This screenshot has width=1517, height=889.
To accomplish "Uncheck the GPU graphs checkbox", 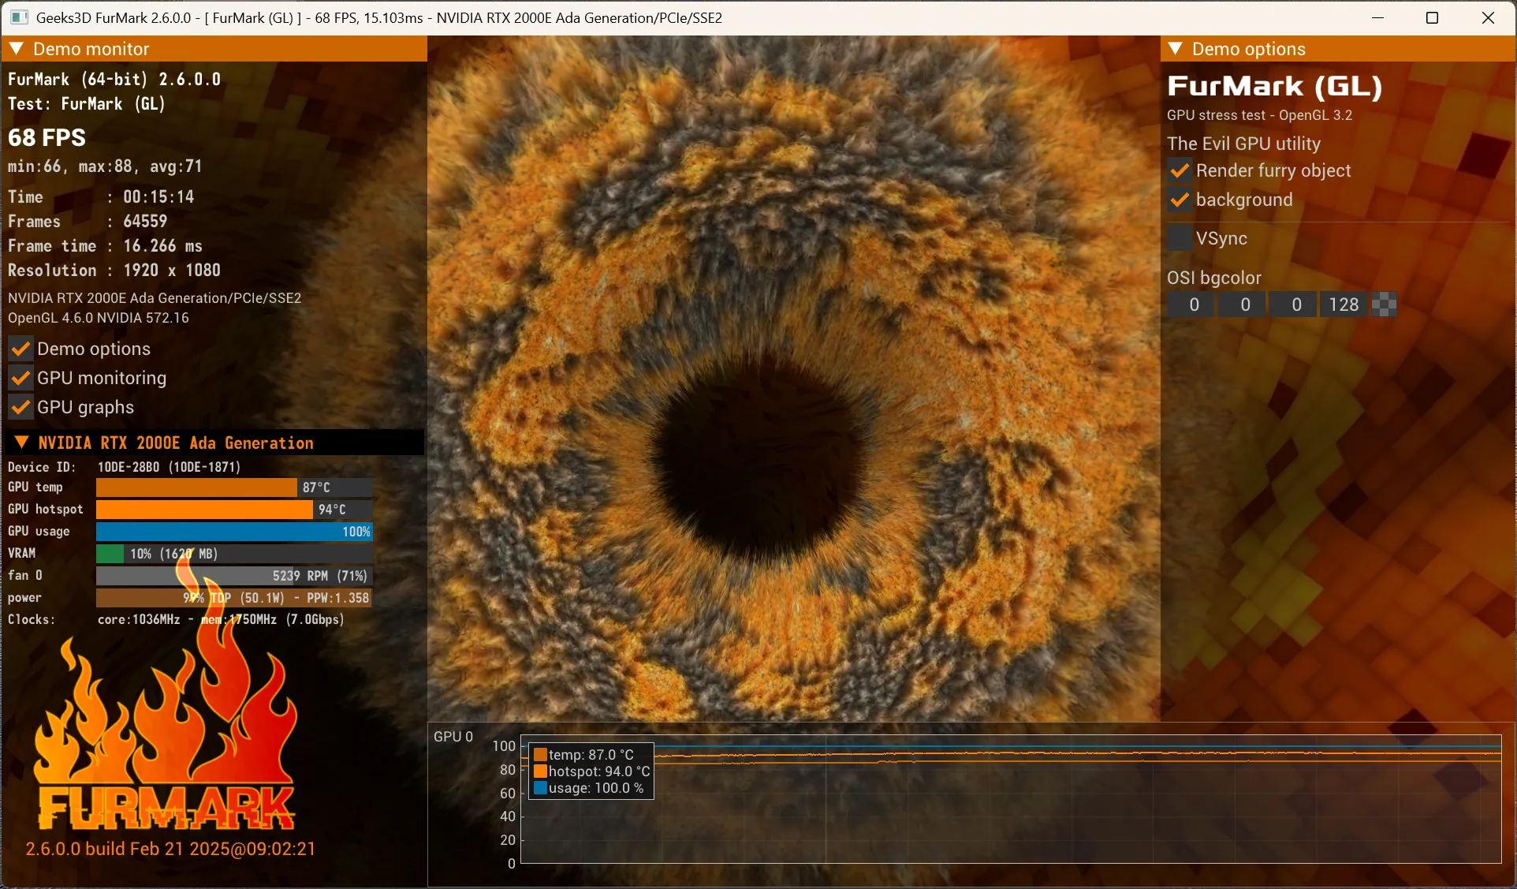I will point(20,407).
